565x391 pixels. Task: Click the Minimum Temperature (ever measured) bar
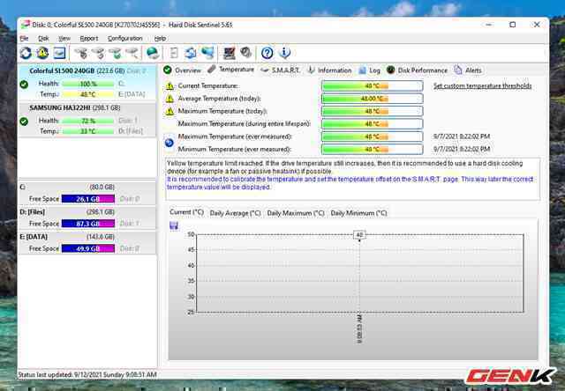tap(373, 149)
